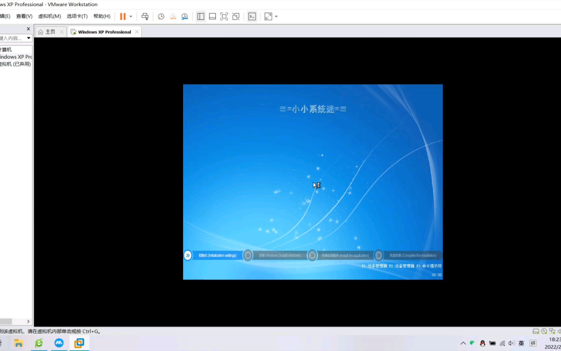The height and width of the screenshot is (351, 561).
Task: Take a snapshot of this virtual machine
Action: pos(161,17)
